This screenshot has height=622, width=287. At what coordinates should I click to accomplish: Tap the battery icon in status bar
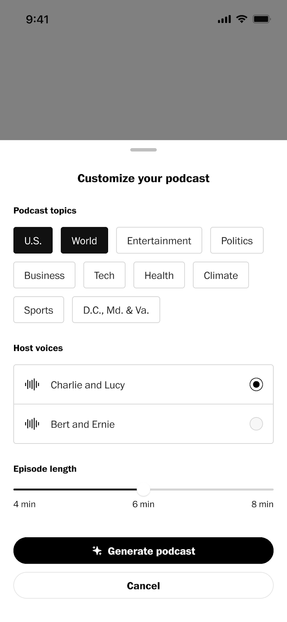(262, 19)
